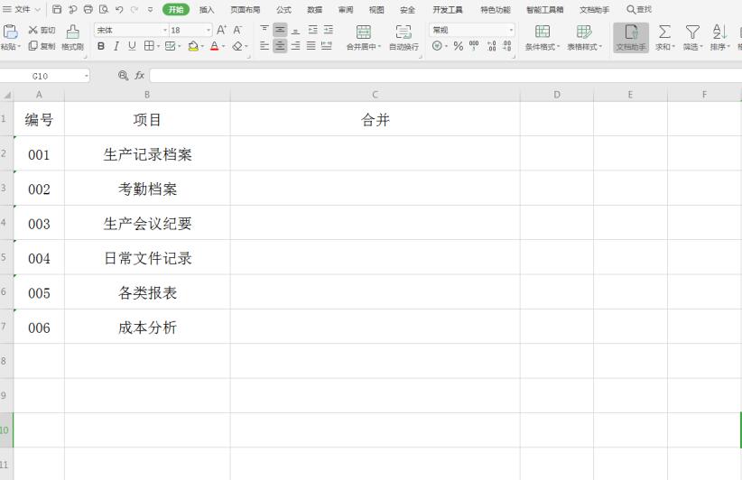This screenshot has width=742, height=480.
Task: Click Merge and Center (合并居中) icon
Action: [x=364, y=32]
